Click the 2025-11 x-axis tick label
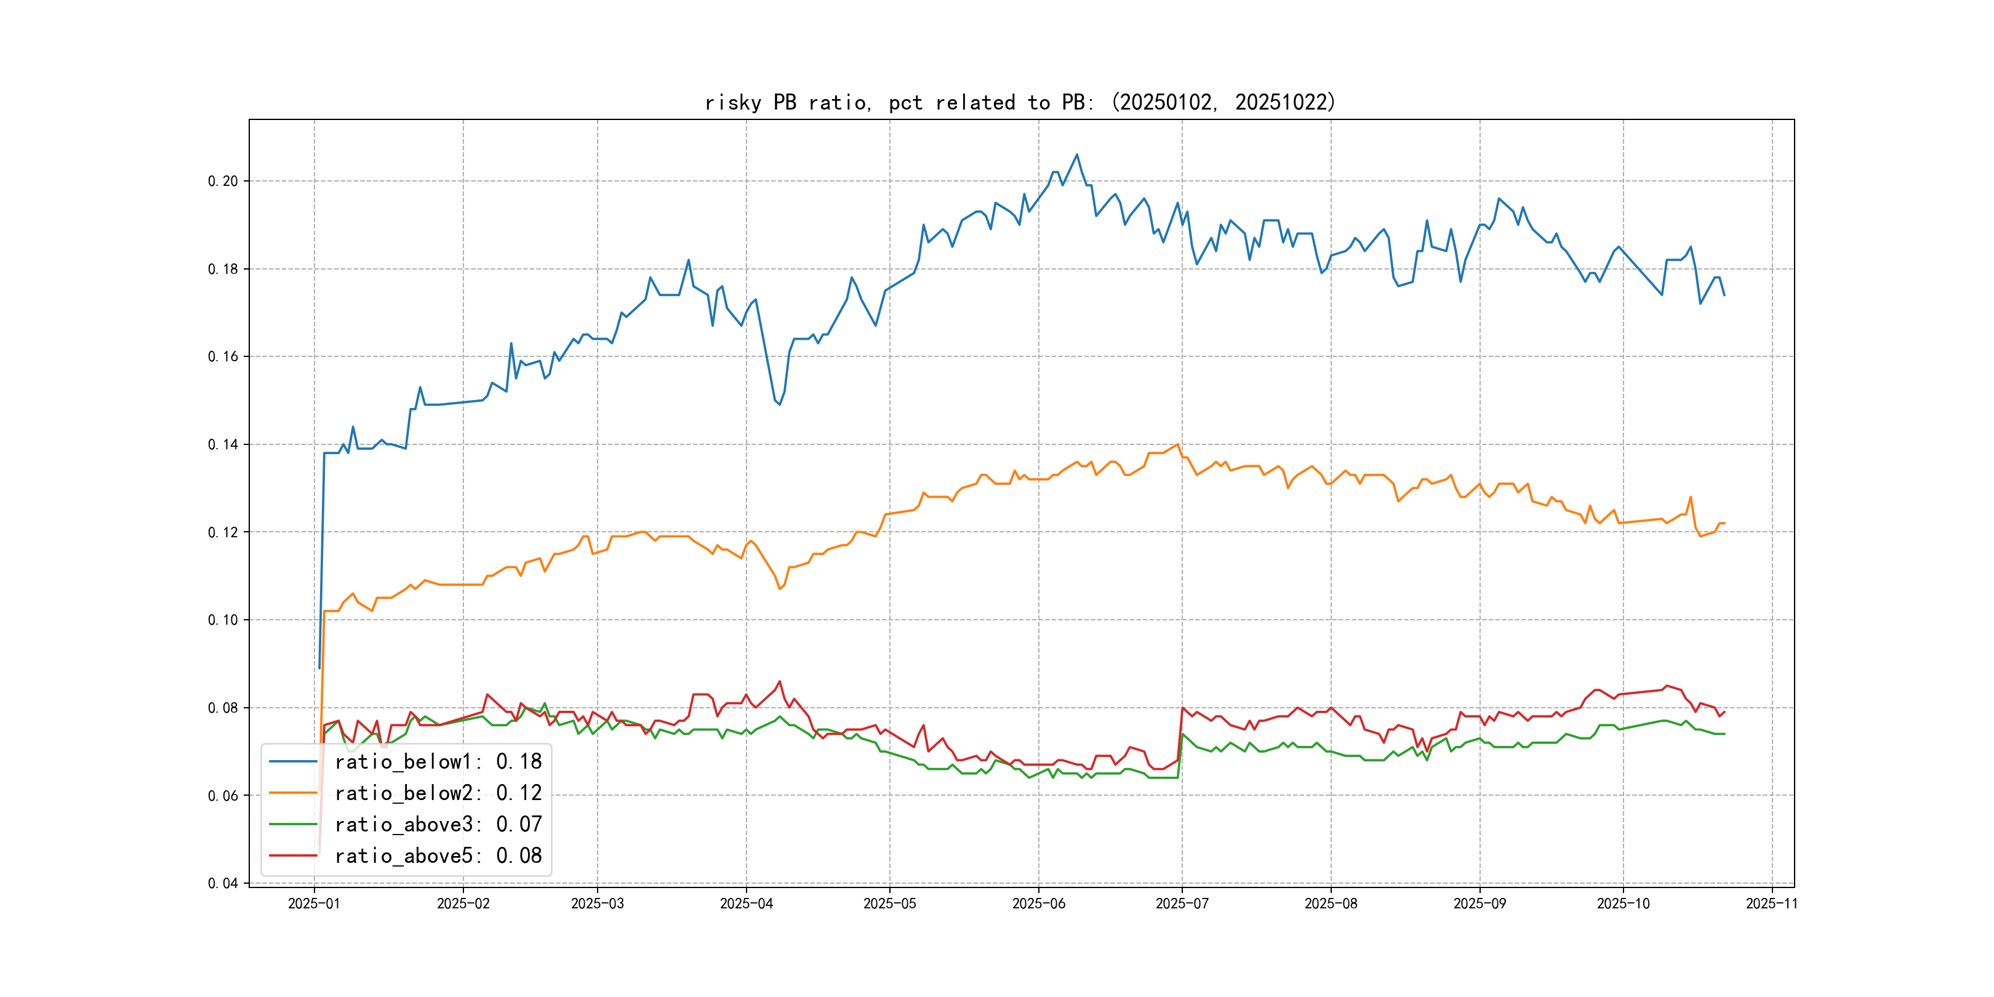The image size is (1994, 997). tap(1771, 903)
